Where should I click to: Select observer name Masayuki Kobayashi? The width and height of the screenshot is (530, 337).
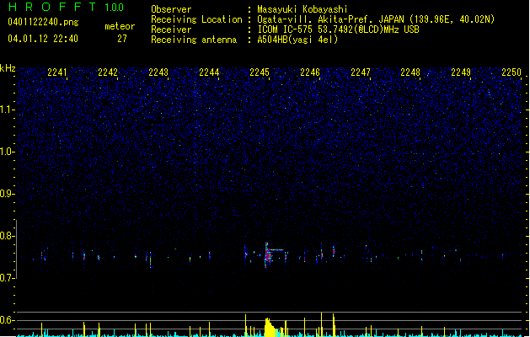click(302, 9)
